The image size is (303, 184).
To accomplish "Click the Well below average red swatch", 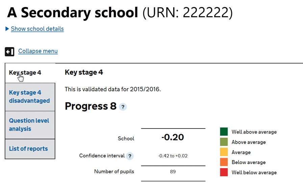I will click(224, 172).
